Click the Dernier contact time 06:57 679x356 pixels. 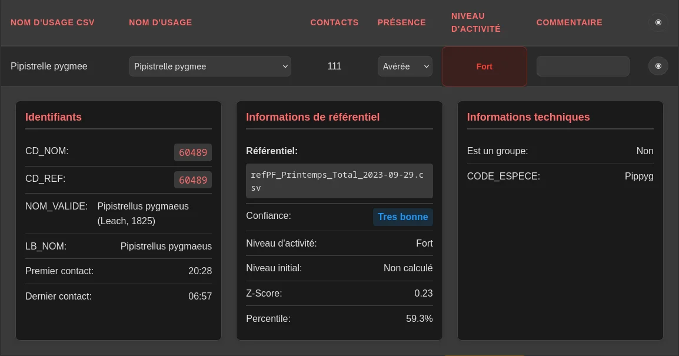tap(200, 296)
